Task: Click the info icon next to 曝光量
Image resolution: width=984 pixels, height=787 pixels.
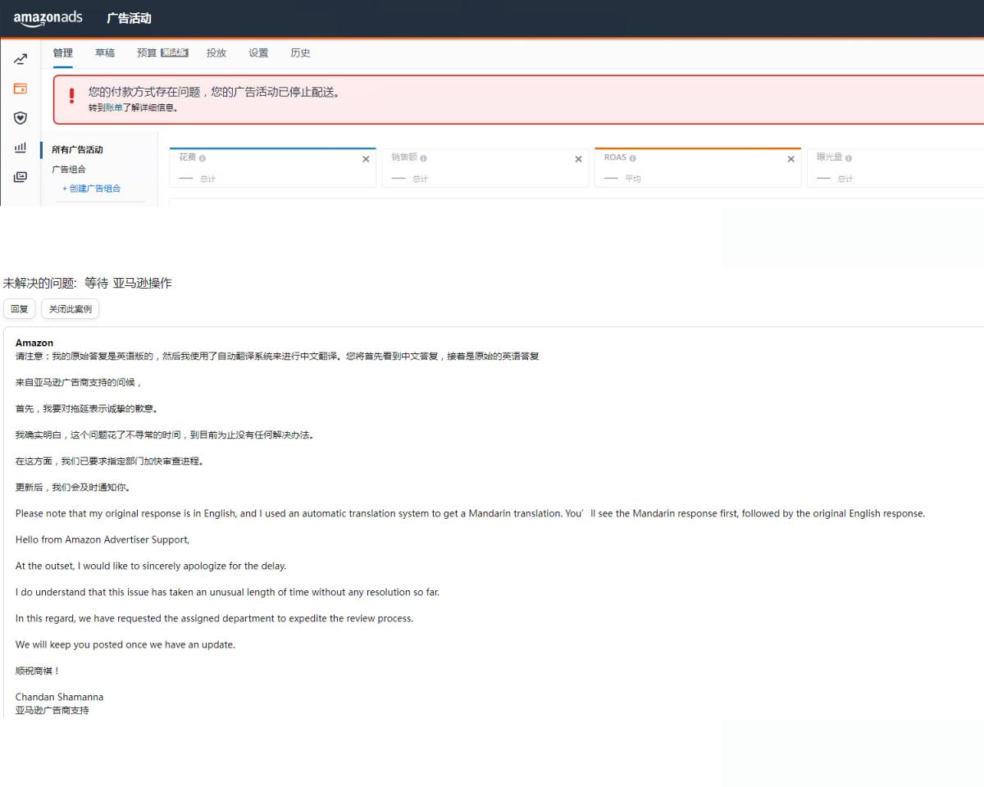Action: coord(848,158)
